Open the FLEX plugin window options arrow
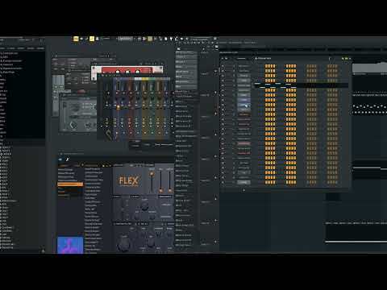This screenshot has width=387, height=290. [60, 154]
